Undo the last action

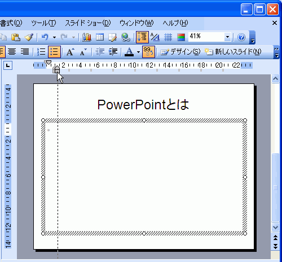(x=45, y=37)
